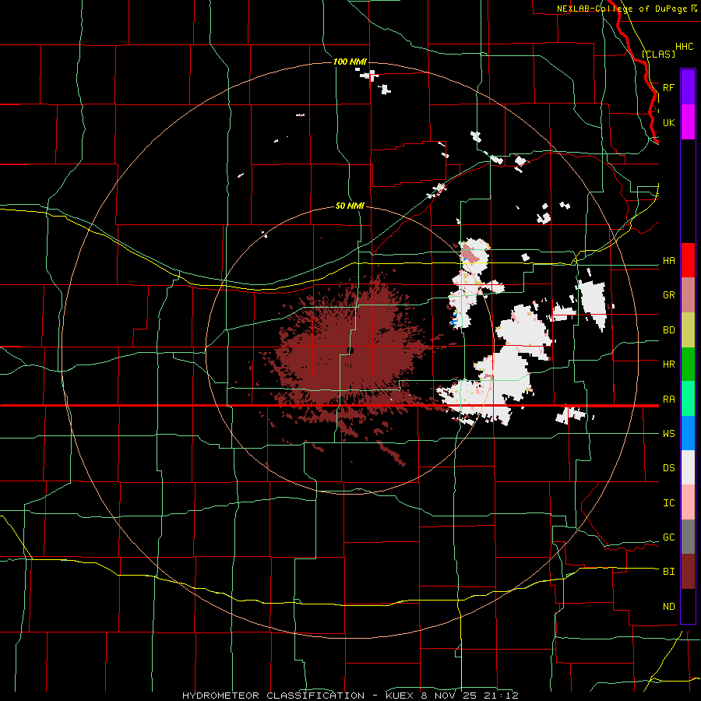The width and height of the screenshot is (701, 701).
Task: Pick the yellow BD legend swatch
Action: (x=688, y=330)
